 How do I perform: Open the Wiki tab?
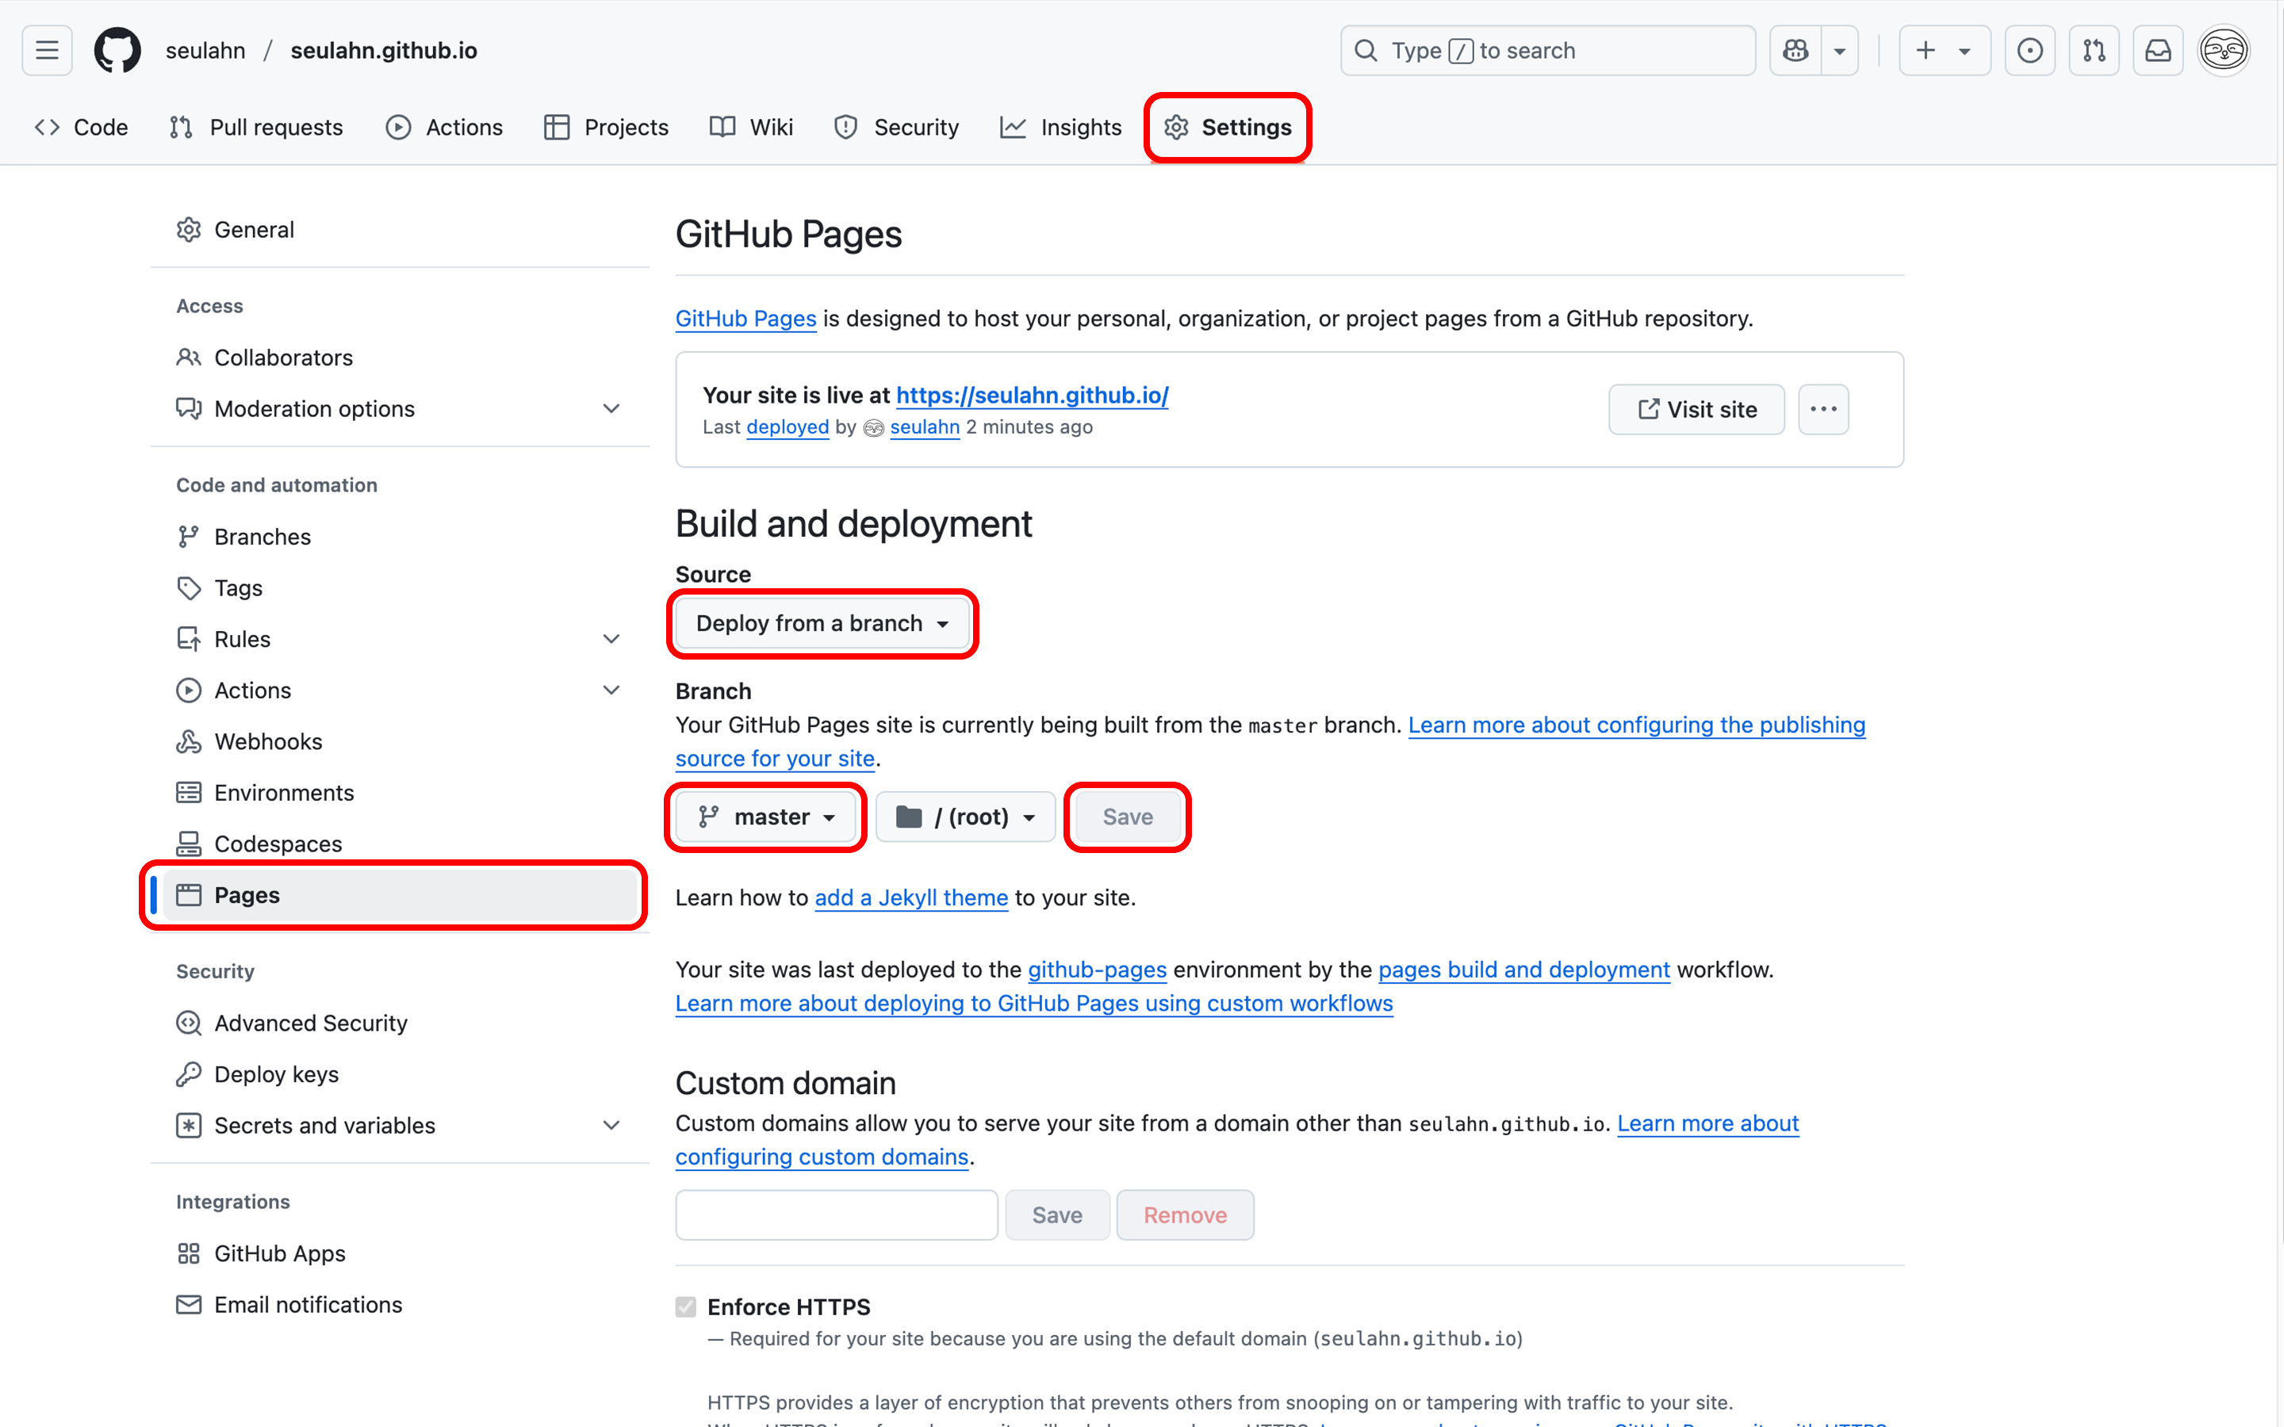(x=751, y=128)
